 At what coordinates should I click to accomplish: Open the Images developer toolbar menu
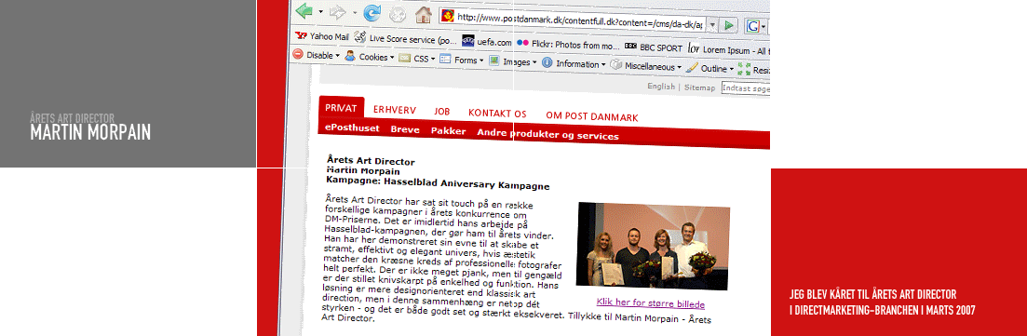pos(513,61)
